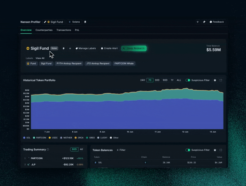246x186 pixels.
Task: Click the eye watch icon in top bar
Action: [198, 22]
